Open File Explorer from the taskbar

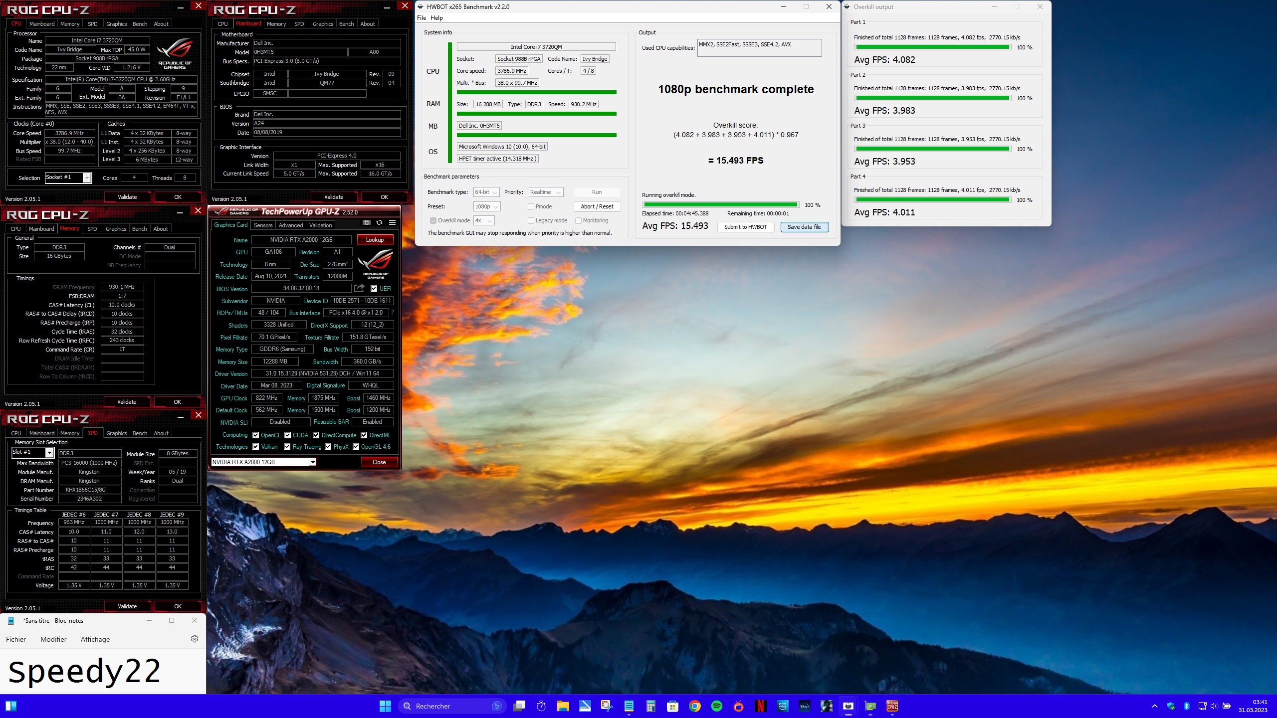(563, 706)
